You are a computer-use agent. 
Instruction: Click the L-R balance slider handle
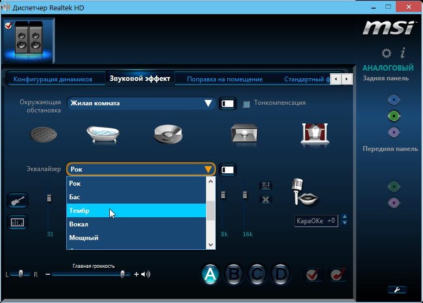21,274
